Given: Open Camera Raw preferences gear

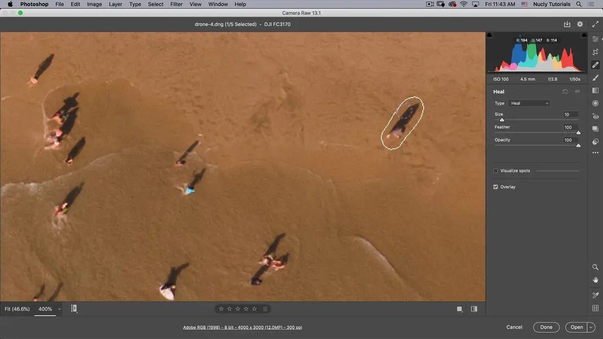Looking at the screenshot, I should point(580,24).
